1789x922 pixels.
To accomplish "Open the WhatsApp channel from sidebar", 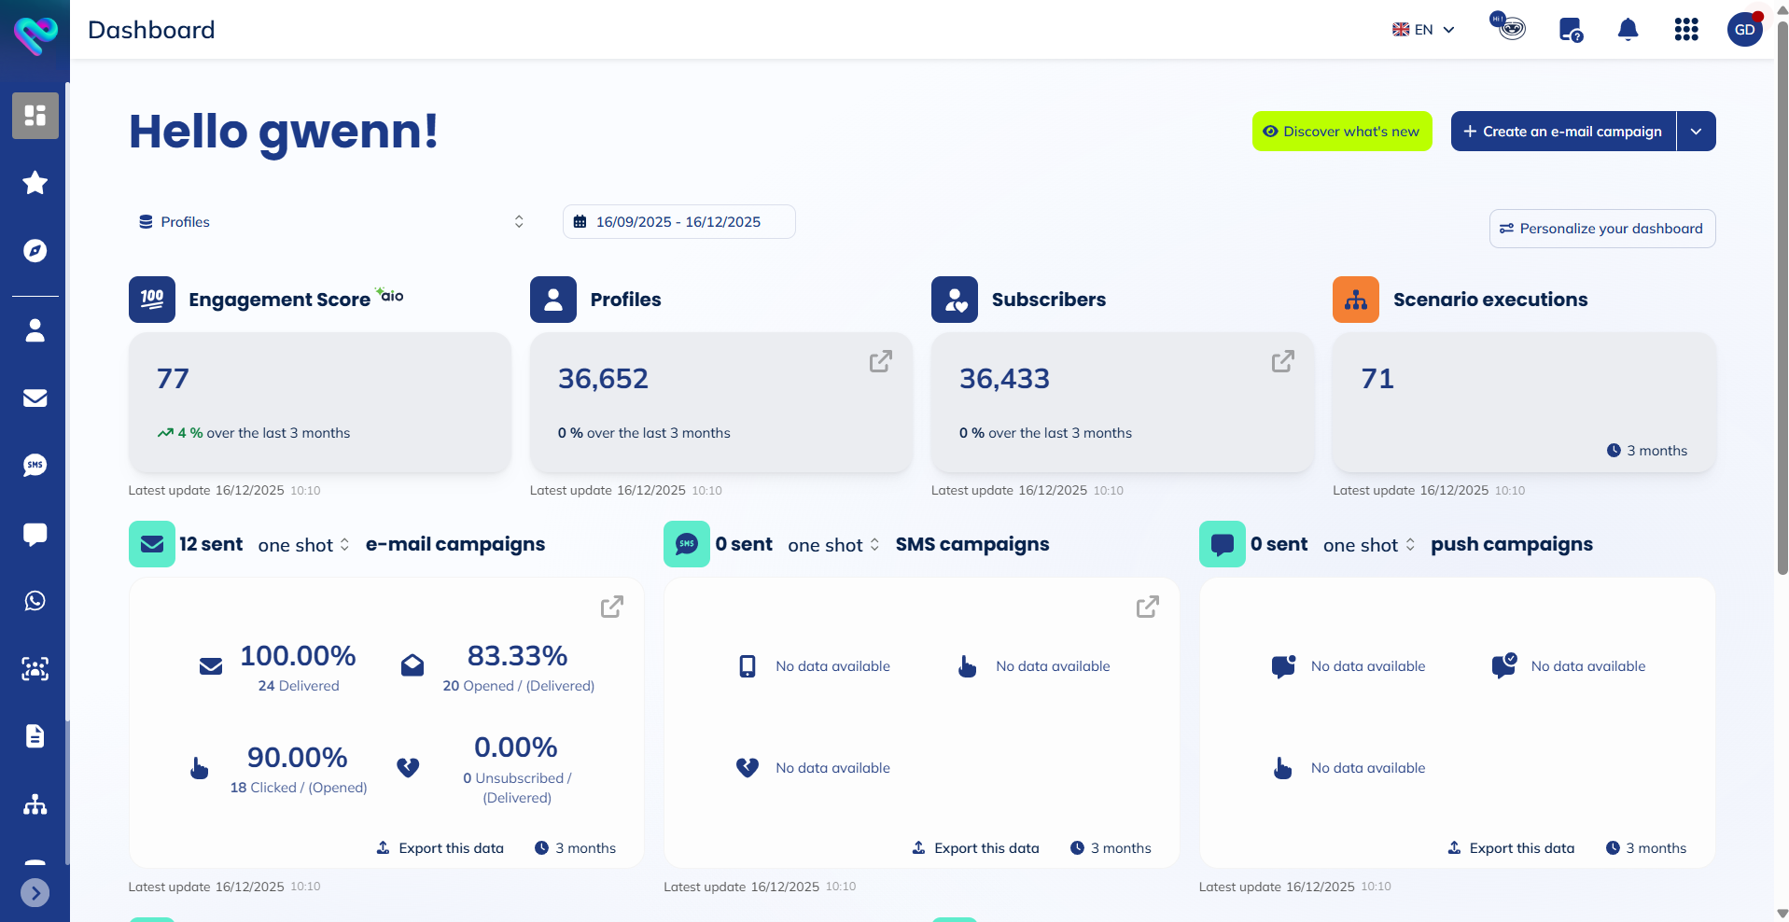I will click(35, 600).
